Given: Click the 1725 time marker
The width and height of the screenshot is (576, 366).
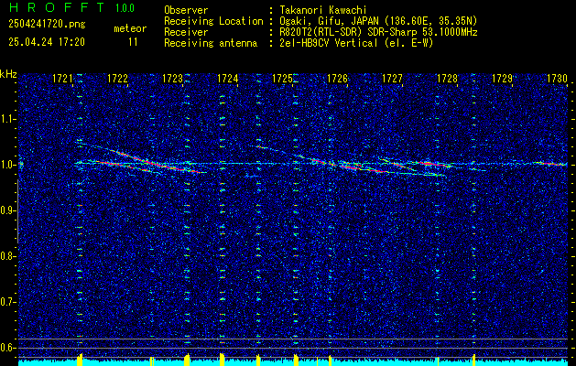Looking at the screenshot, I should coord(282,79).
